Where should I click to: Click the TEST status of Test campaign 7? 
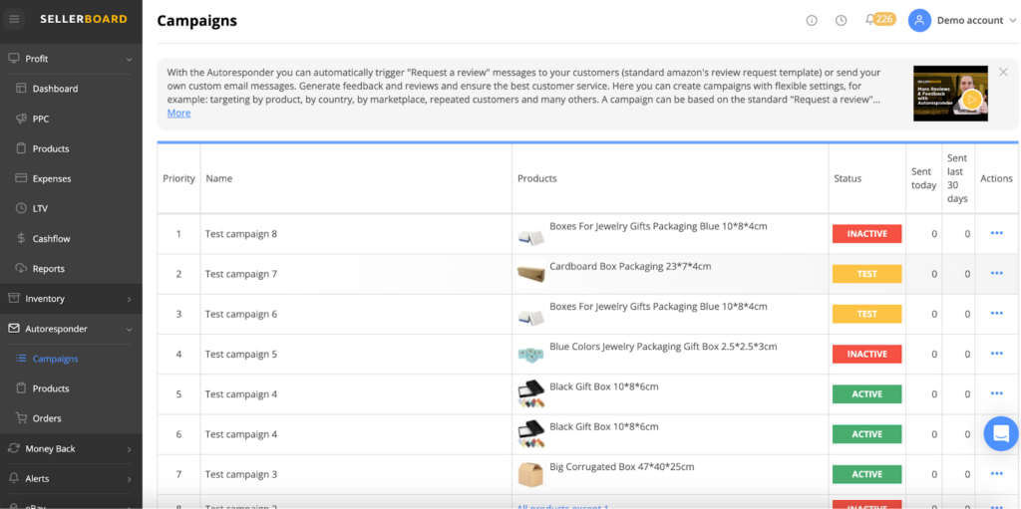pos(866,274)
